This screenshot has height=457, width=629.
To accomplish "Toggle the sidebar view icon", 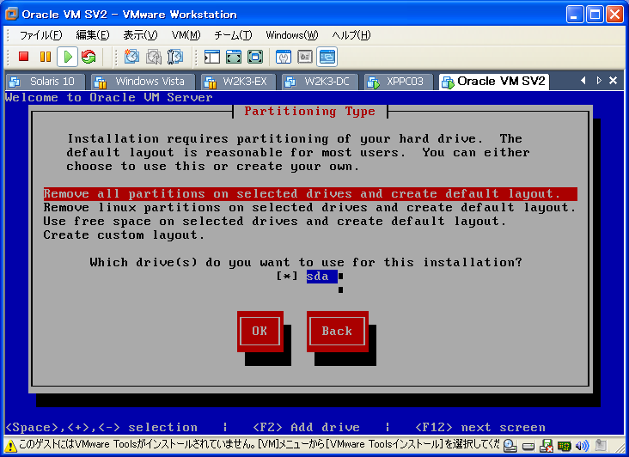I will pyautogui.click(x=211, y=57).
